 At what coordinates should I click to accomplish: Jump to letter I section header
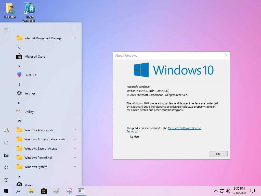tap(19, 30)
